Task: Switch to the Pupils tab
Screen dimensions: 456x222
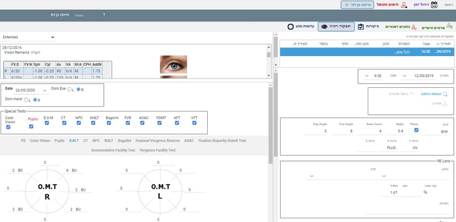Action: point(60,141)
